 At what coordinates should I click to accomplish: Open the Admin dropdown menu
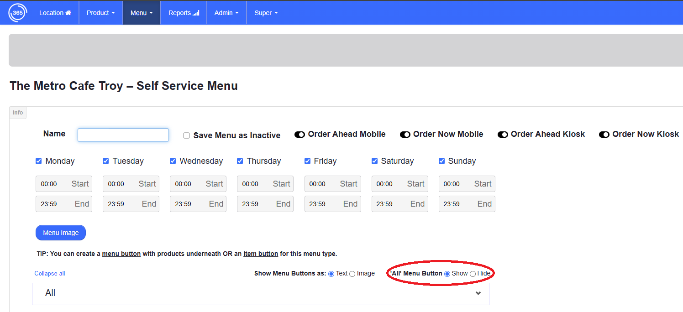click(226, 13)
